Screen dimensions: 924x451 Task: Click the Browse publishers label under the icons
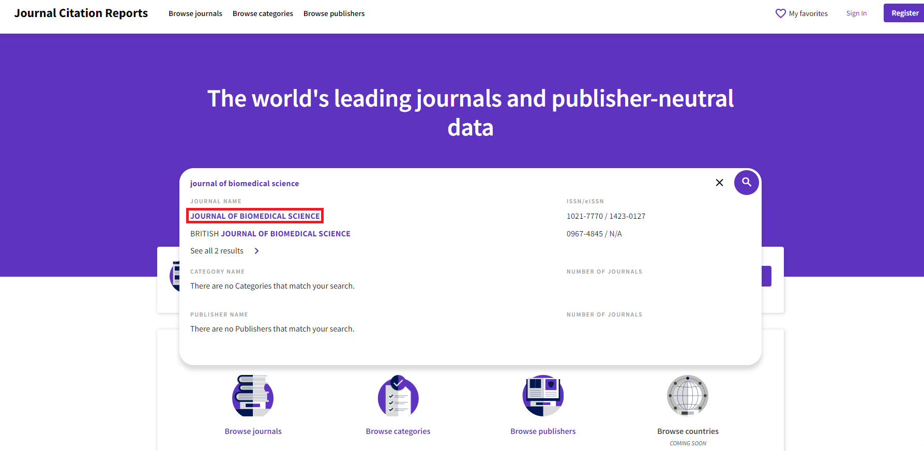pyautogui.click(x=543, y=431)
